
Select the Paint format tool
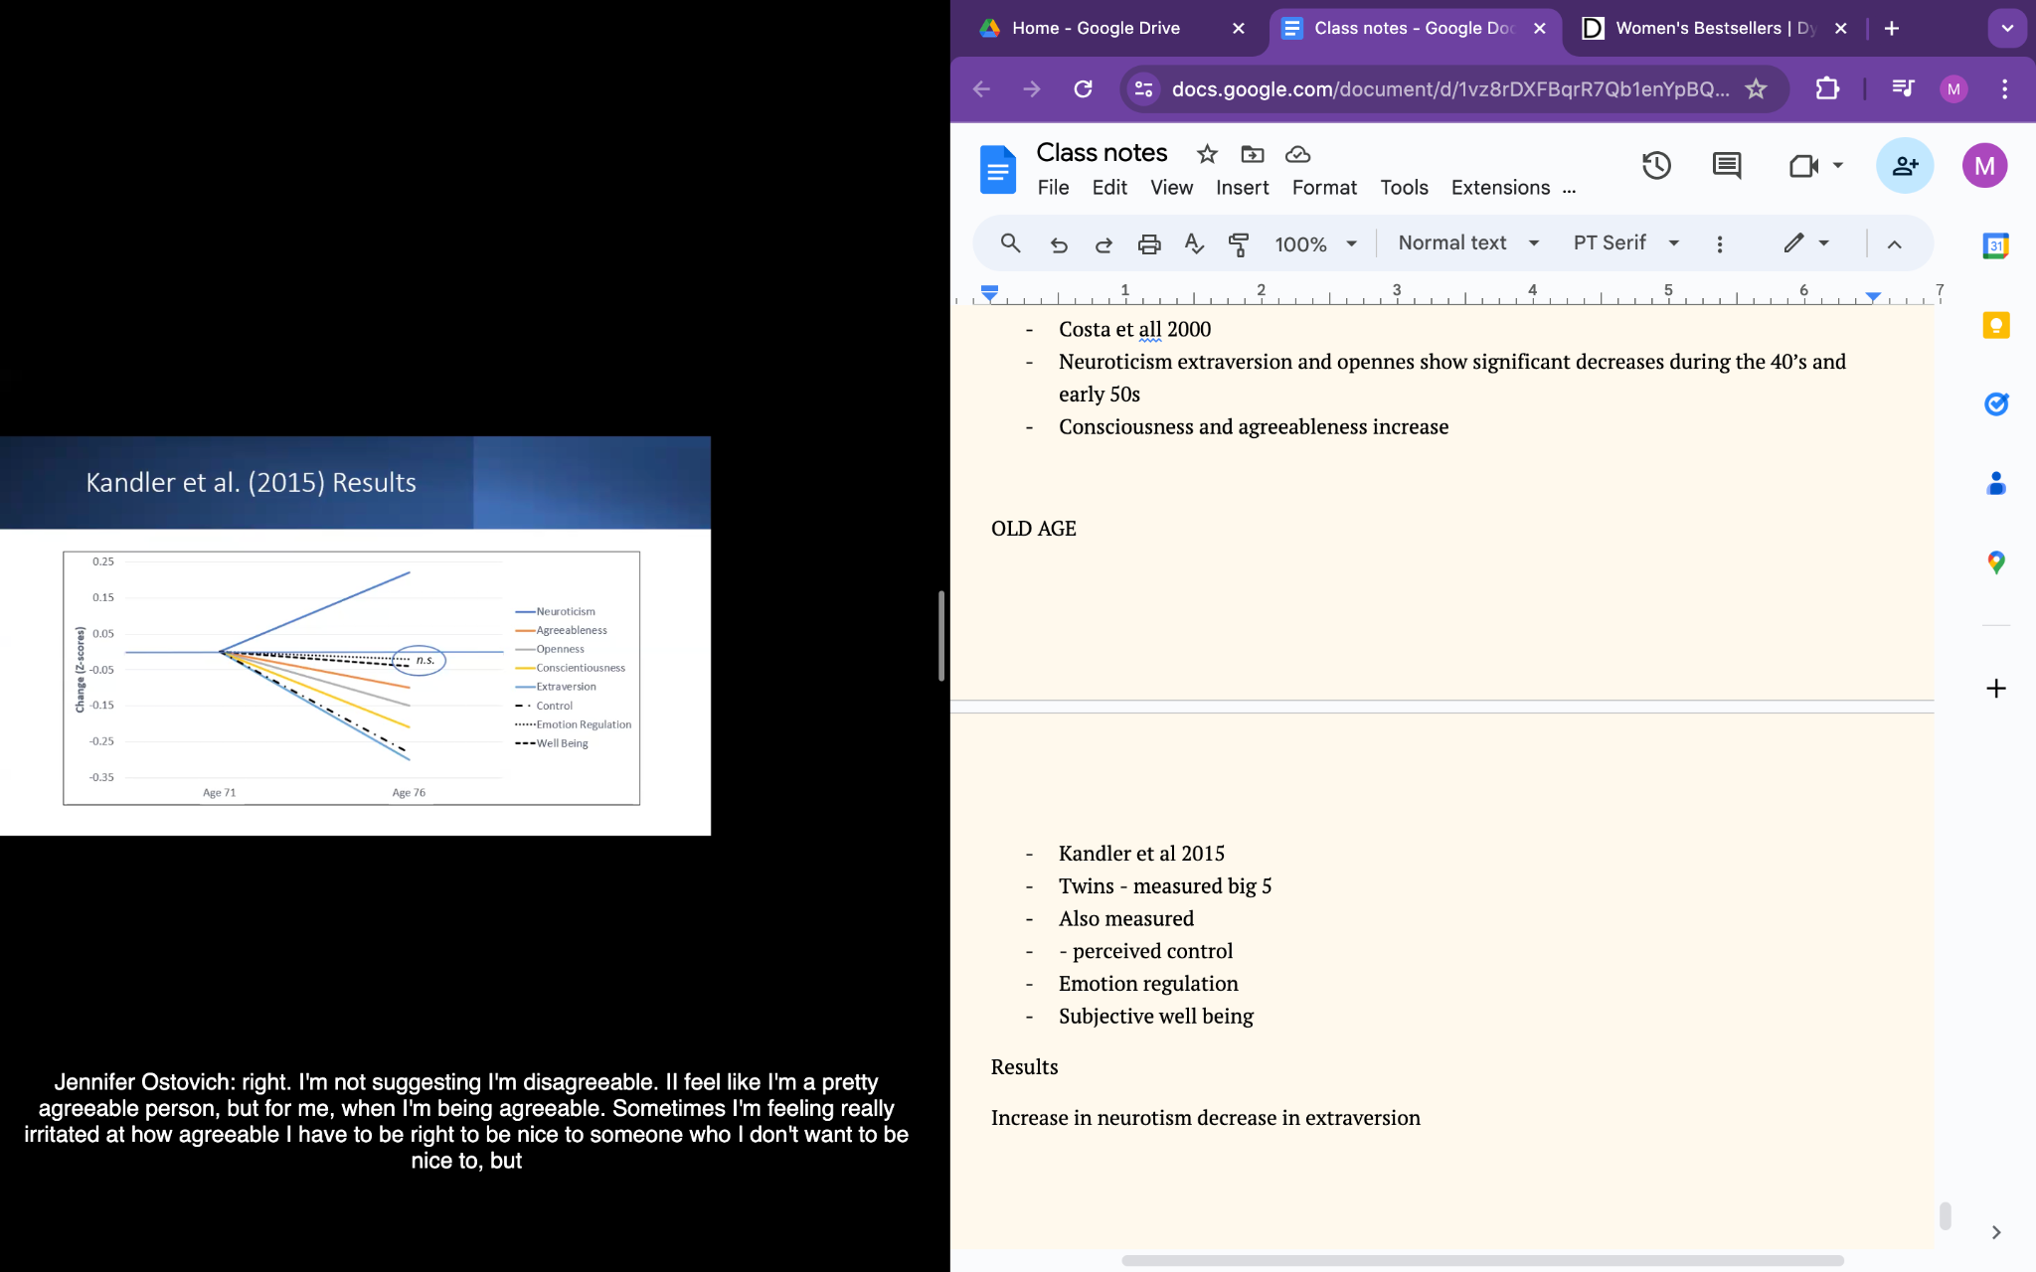coord(1239,244)
